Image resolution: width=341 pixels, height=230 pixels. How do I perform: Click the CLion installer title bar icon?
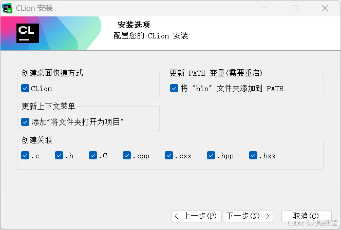[7, 8]
